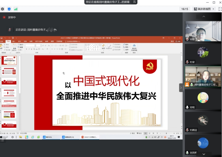Open the screen-share banner menu icon

[134, 2]
